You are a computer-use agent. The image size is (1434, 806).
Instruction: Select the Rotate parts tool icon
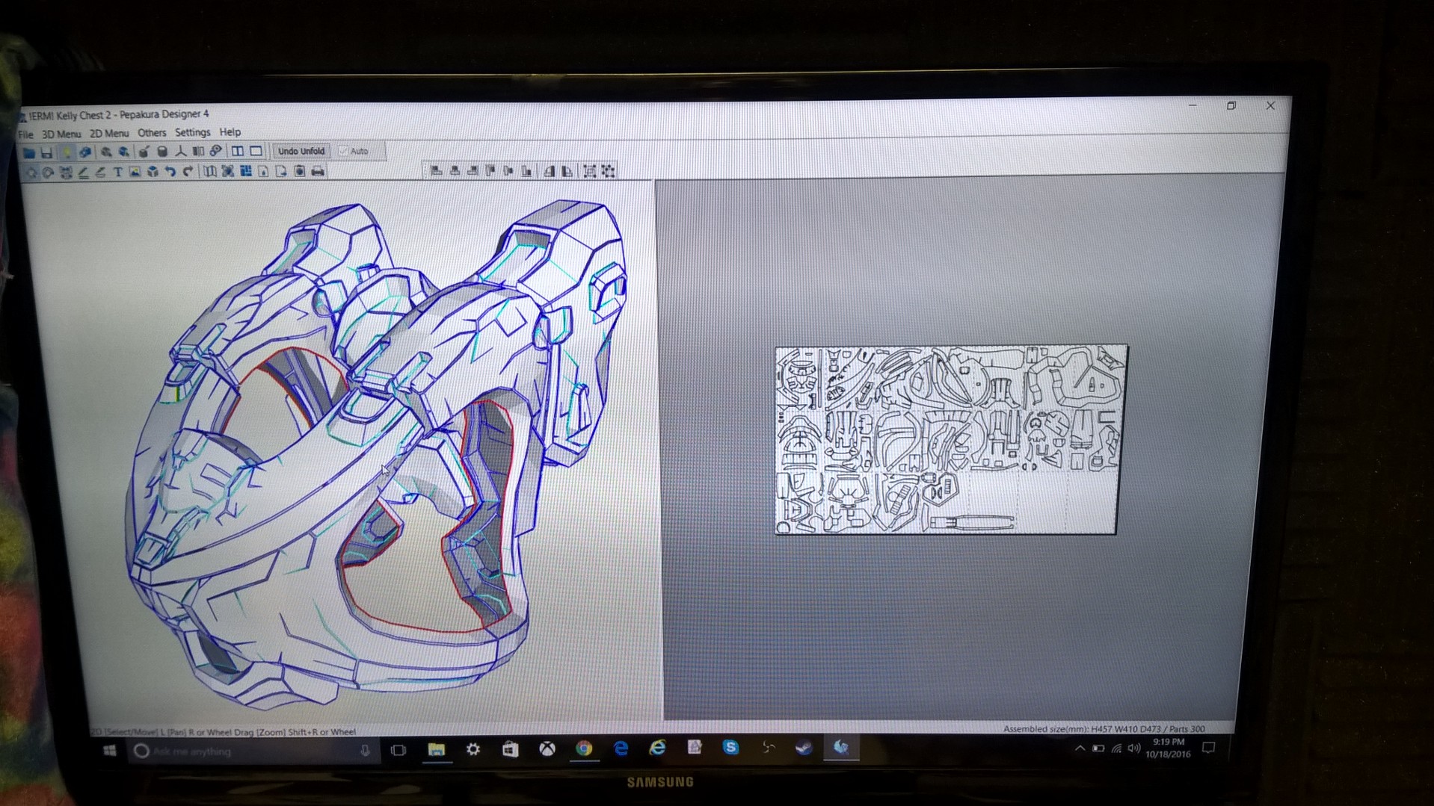click(48, 173)
